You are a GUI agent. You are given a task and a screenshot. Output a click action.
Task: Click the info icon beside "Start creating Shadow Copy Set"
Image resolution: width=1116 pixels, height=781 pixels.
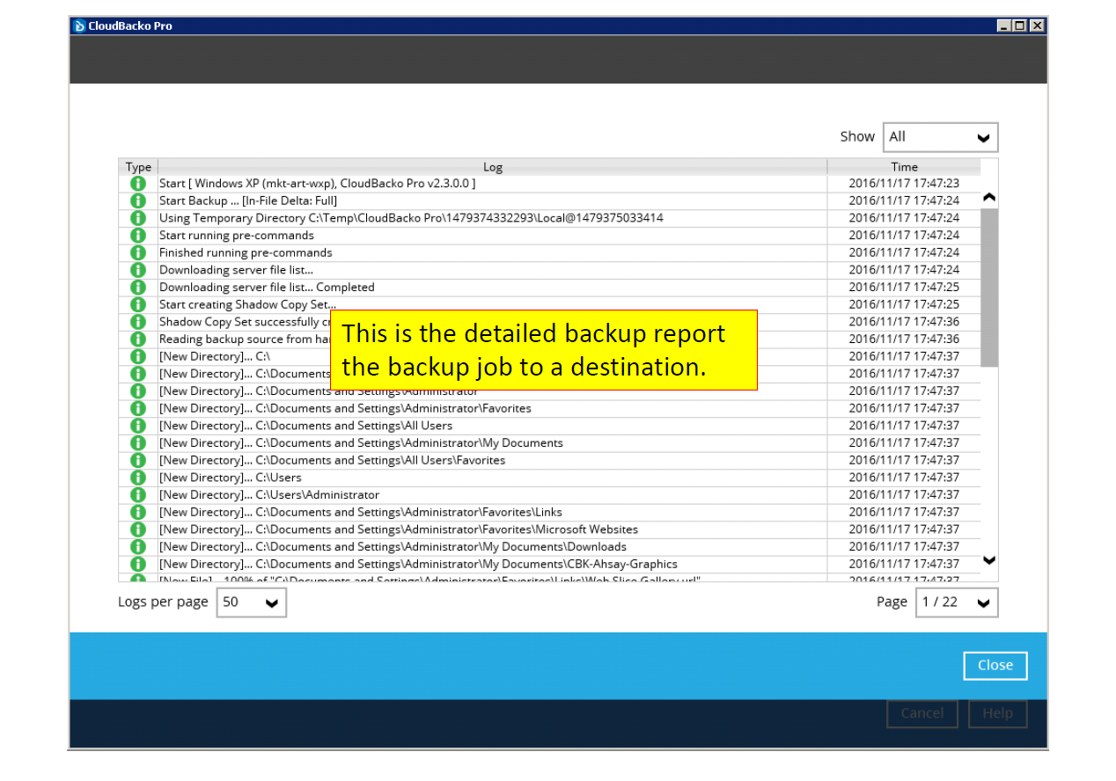[x=138, y=304]
